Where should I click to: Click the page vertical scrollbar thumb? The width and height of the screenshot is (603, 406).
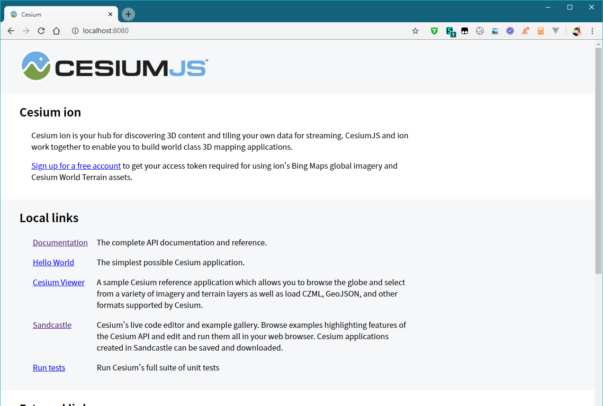[x=598, y=160]
